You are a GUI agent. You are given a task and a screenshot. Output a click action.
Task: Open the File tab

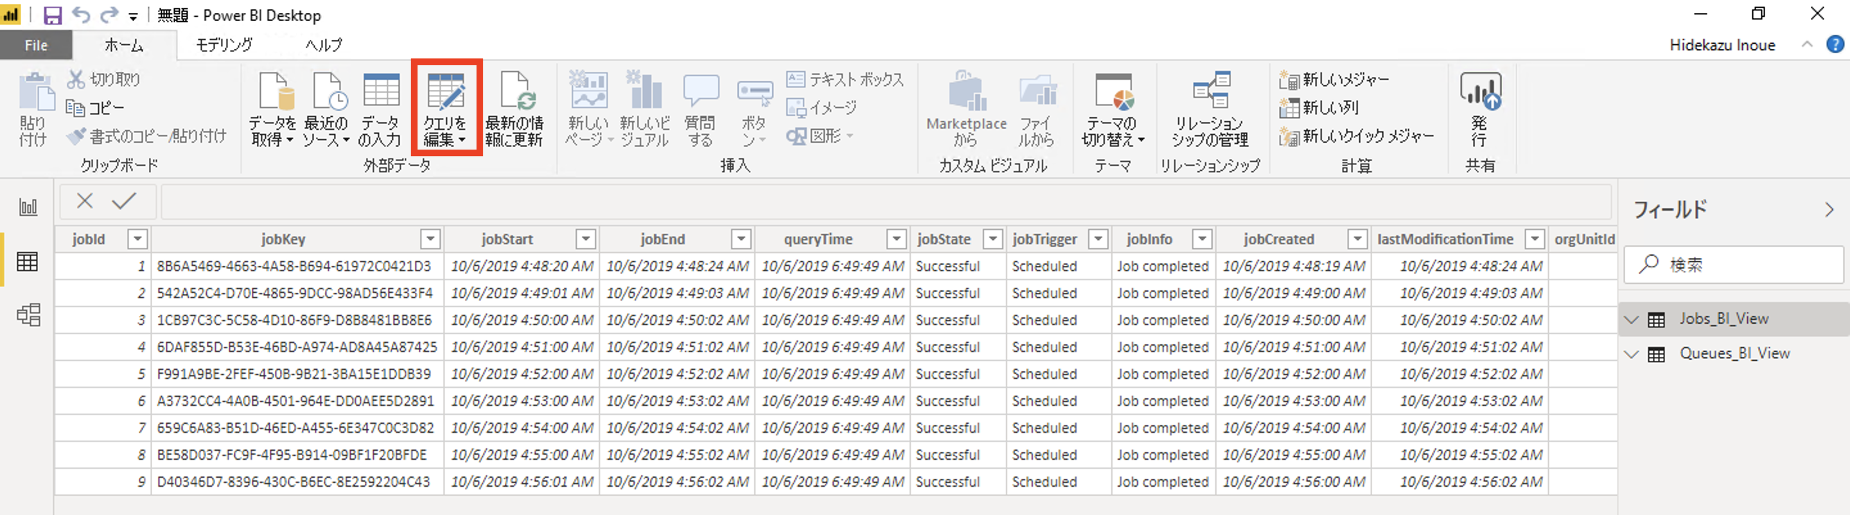pos(36,45)
